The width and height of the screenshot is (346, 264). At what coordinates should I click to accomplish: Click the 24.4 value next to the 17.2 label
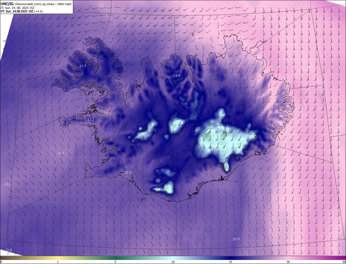pyautogui.click(x=107, y=113)
